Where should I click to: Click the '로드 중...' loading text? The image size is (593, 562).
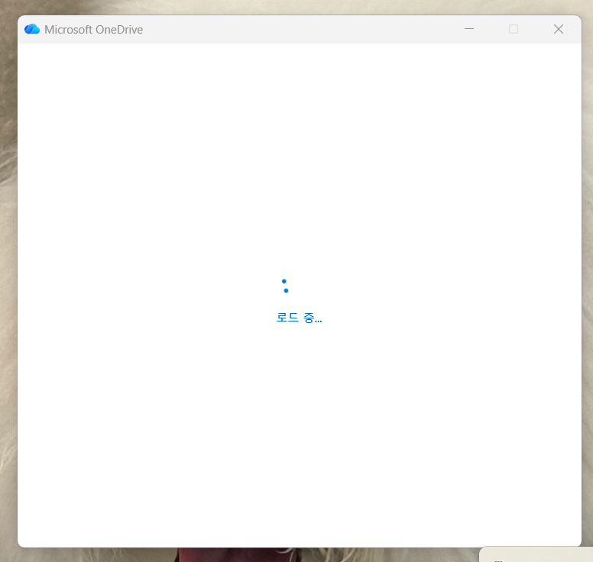pyautogui.click(x=299, y=318)
